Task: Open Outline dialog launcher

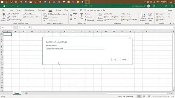Action: pos(170,23)
